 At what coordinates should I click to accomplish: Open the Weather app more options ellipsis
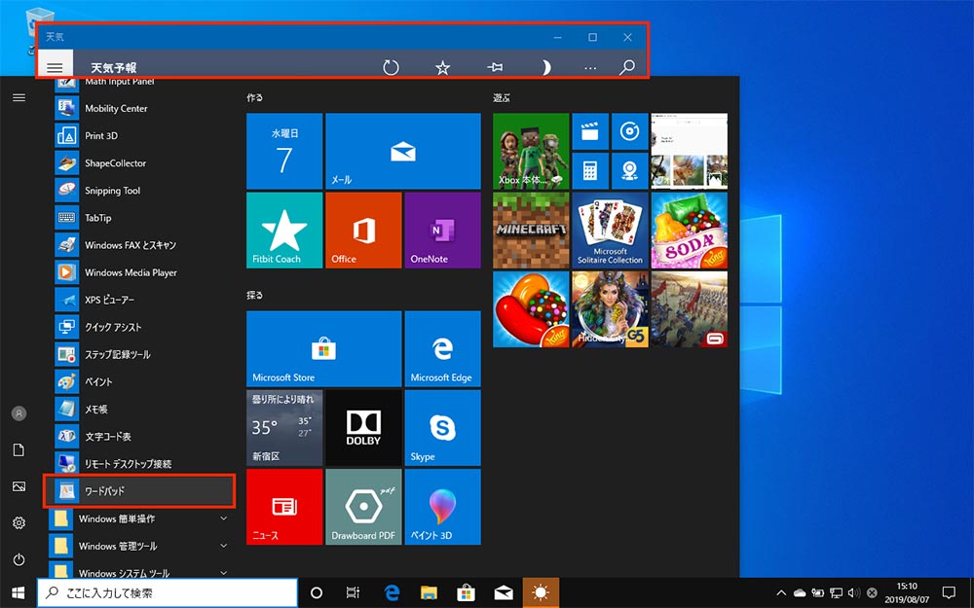[590, 68]
